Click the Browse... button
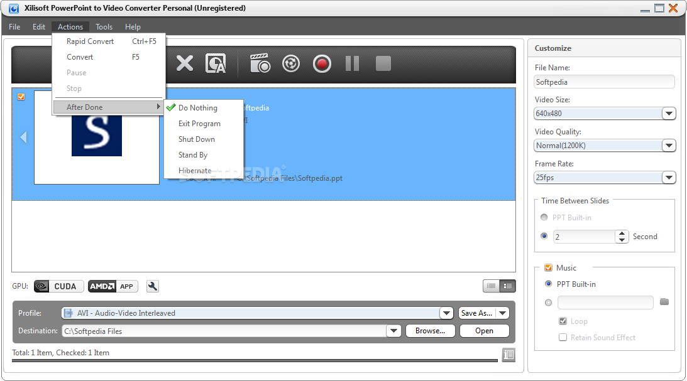Viewport: 687px width, 381px height. click(x=431, y=331)
